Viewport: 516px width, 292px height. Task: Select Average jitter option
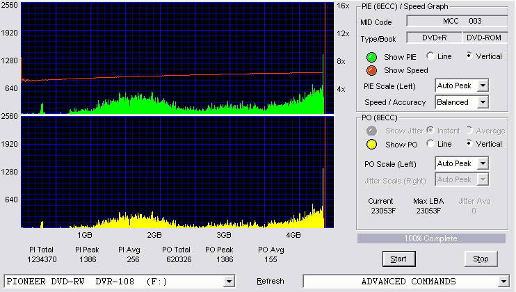[469, 130]
